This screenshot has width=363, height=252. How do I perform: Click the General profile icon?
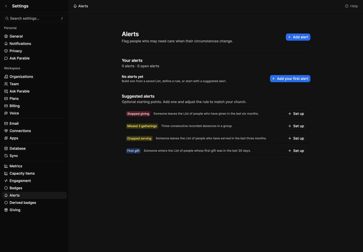(x=6, y=36)
